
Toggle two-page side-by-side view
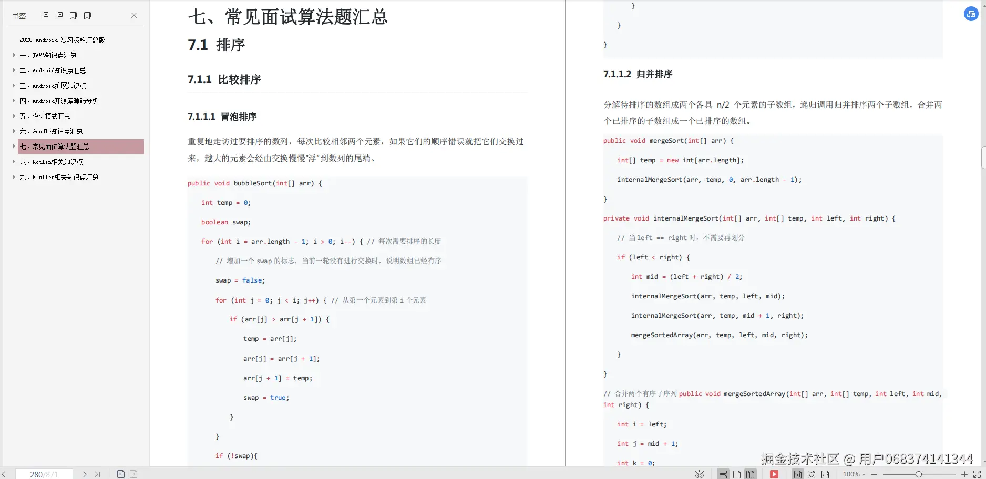(x=751, y=474)
